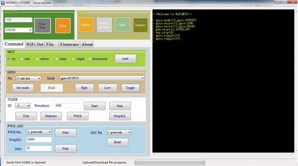Image resolution: width=298 pixels, height=166 pixels.
Task: Open the Timer ID dropdown
Action: coord(23,106)
